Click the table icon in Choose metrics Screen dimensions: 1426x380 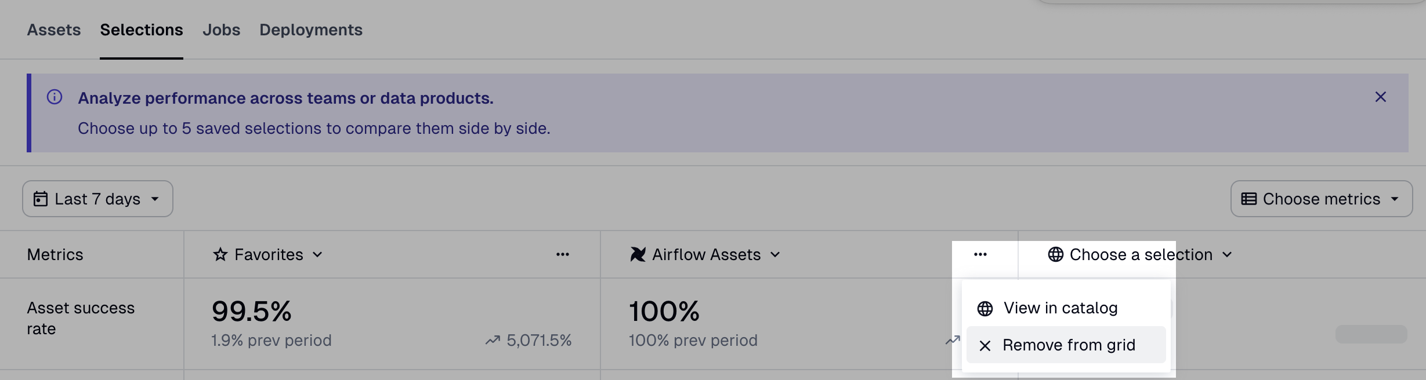1248,199
